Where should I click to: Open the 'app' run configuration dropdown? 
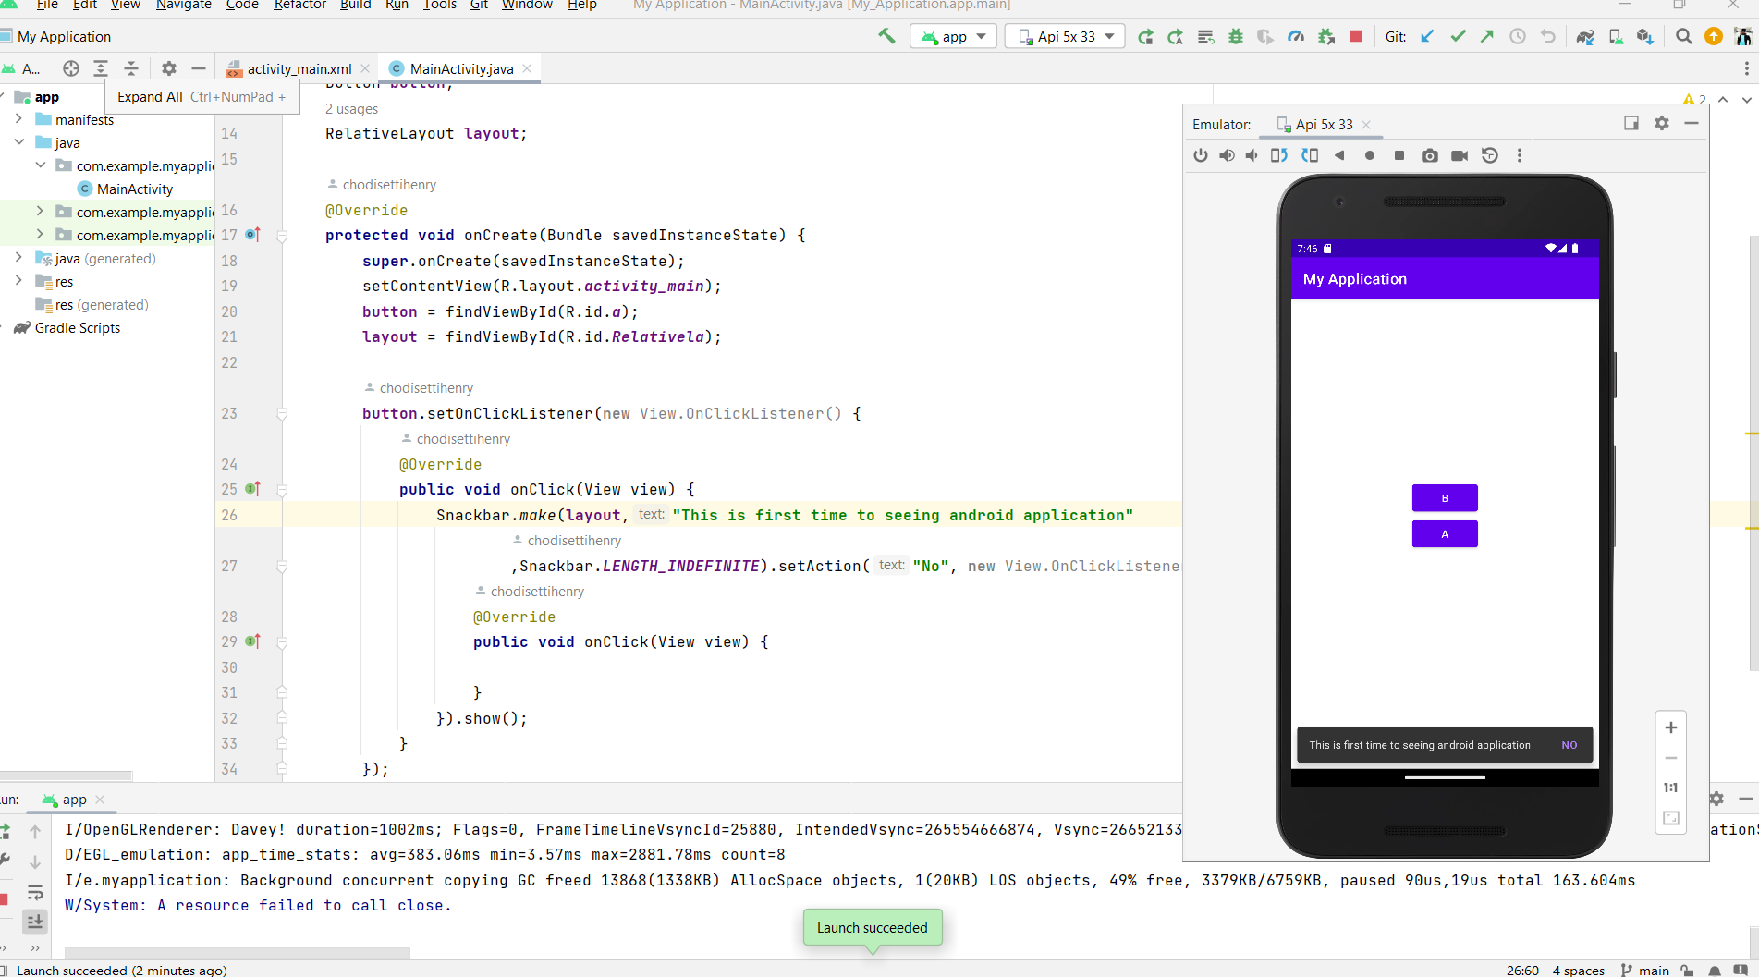pyautogui.click(x=953, y=36)
